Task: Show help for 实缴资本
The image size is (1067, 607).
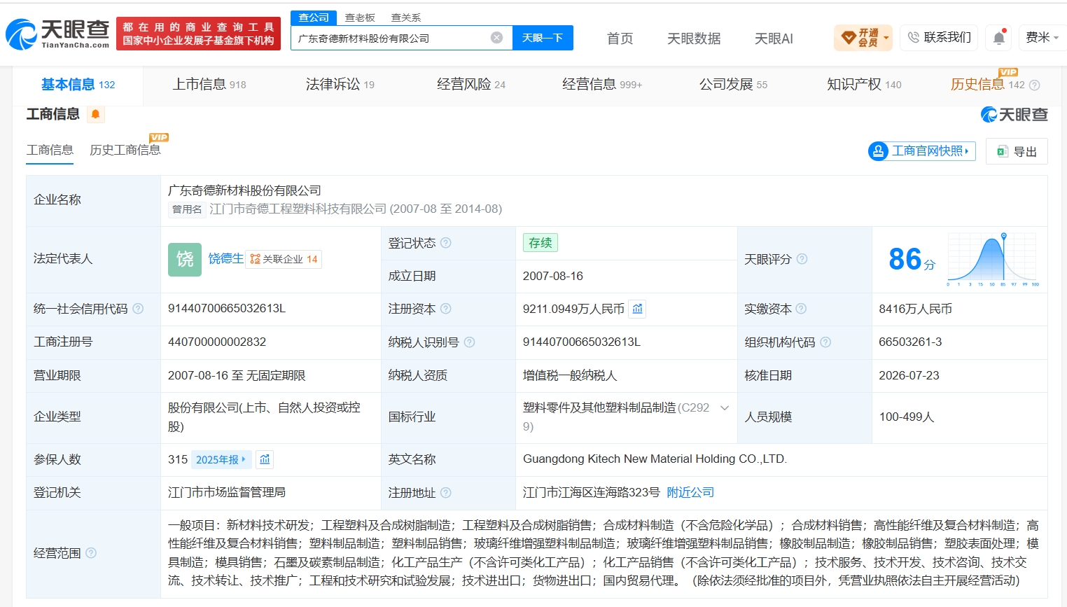Action: coord(802,309)
